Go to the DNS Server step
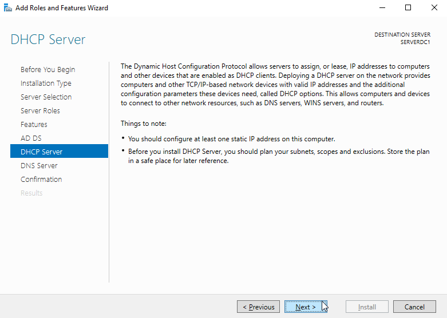 [39, 165]
